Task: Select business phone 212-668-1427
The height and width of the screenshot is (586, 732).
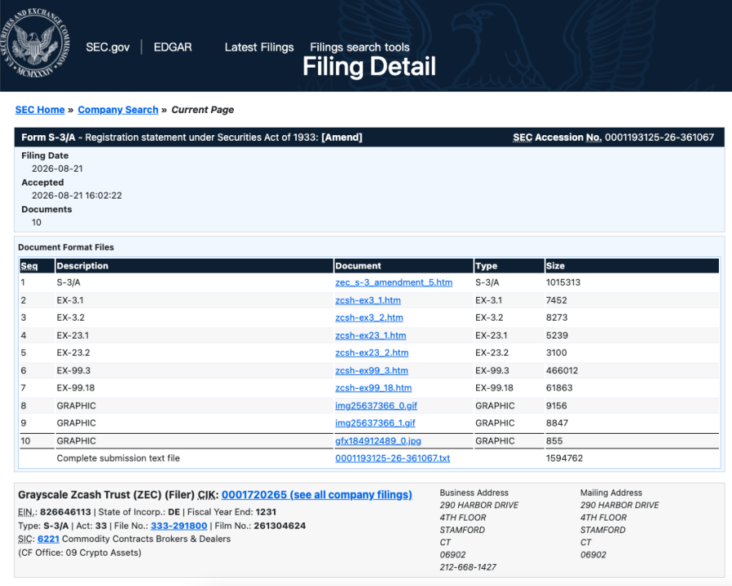Action: pos(468,567)
